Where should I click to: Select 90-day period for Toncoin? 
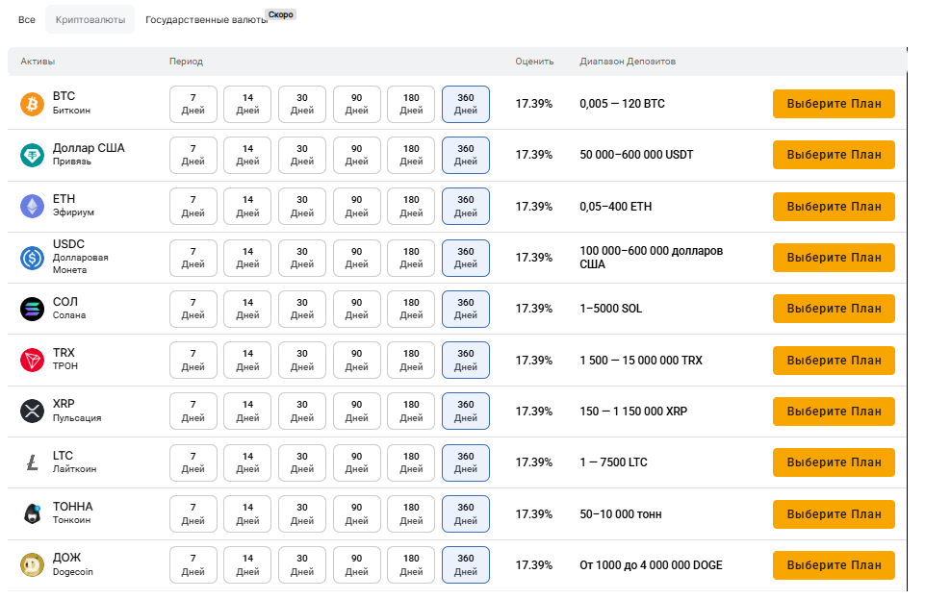click(357, 513)
